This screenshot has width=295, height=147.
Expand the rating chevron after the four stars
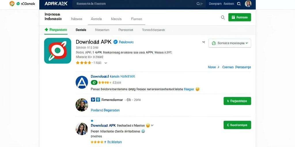point(106,63)
